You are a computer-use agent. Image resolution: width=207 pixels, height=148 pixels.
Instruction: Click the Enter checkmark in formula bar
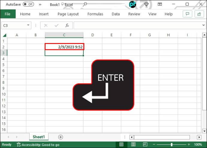(x=56, y=25)
